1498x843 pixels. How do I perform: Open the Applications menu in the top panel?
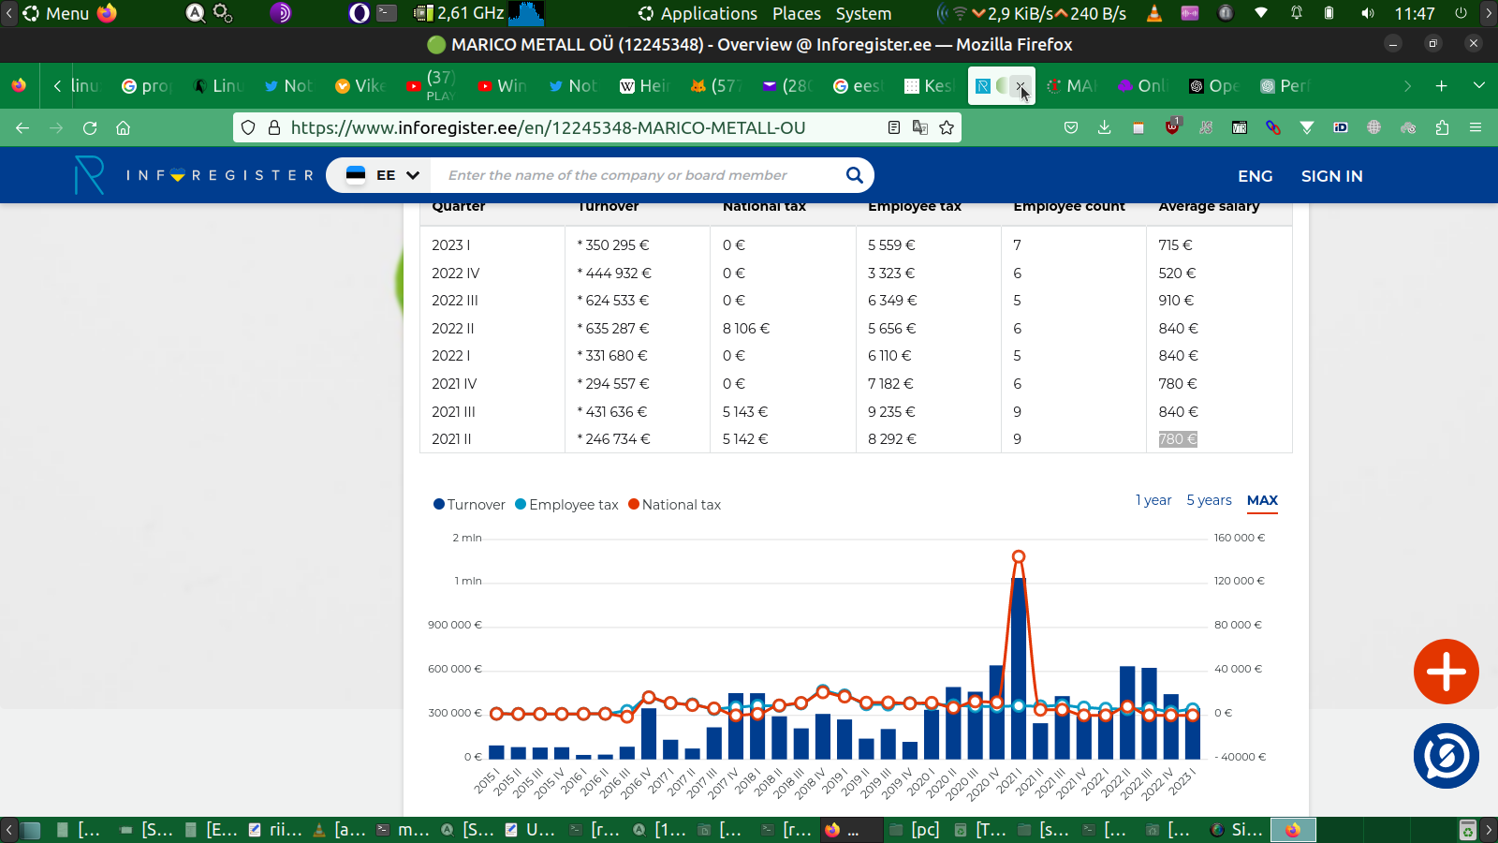click(698, 13)
